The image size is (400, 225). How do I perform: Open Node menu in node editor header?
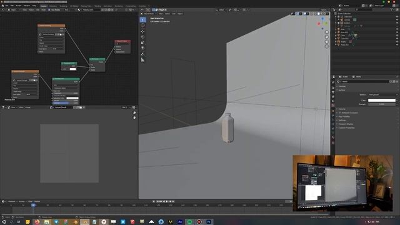pyautogui.click(x=43, y=10)
